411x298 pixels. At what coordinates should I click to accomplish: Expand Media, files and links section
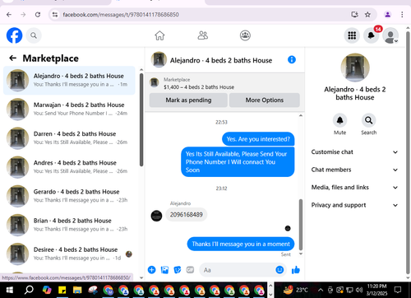[x=354, y=188]
